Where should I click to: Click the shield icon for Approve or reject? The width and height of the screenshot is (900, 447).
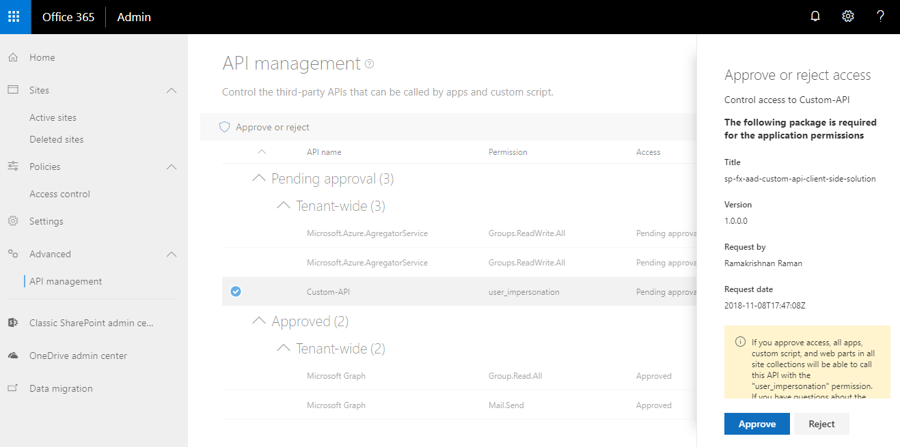[x=223, y=127]
